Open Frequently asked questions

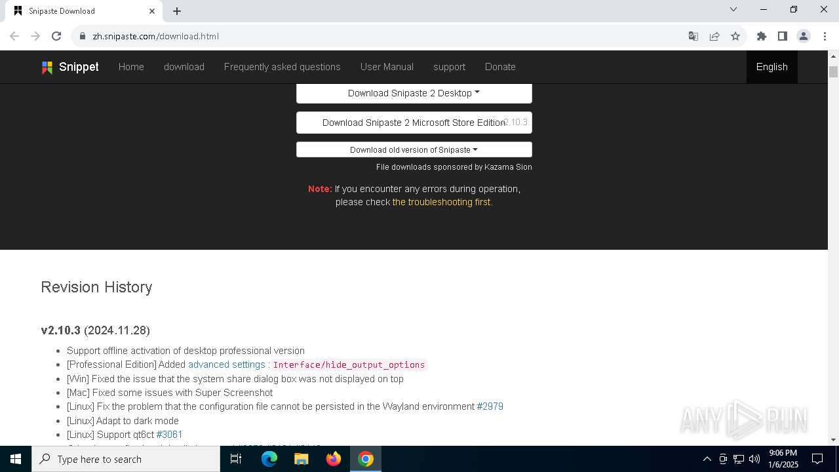pos(283,67)
